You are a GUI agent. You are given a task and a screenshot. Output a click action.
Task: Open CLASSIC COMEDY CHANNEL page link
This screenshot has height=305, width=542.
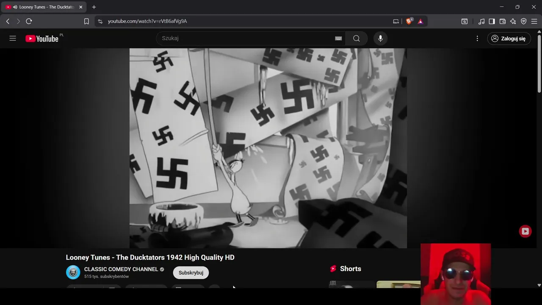pos(121,269)
